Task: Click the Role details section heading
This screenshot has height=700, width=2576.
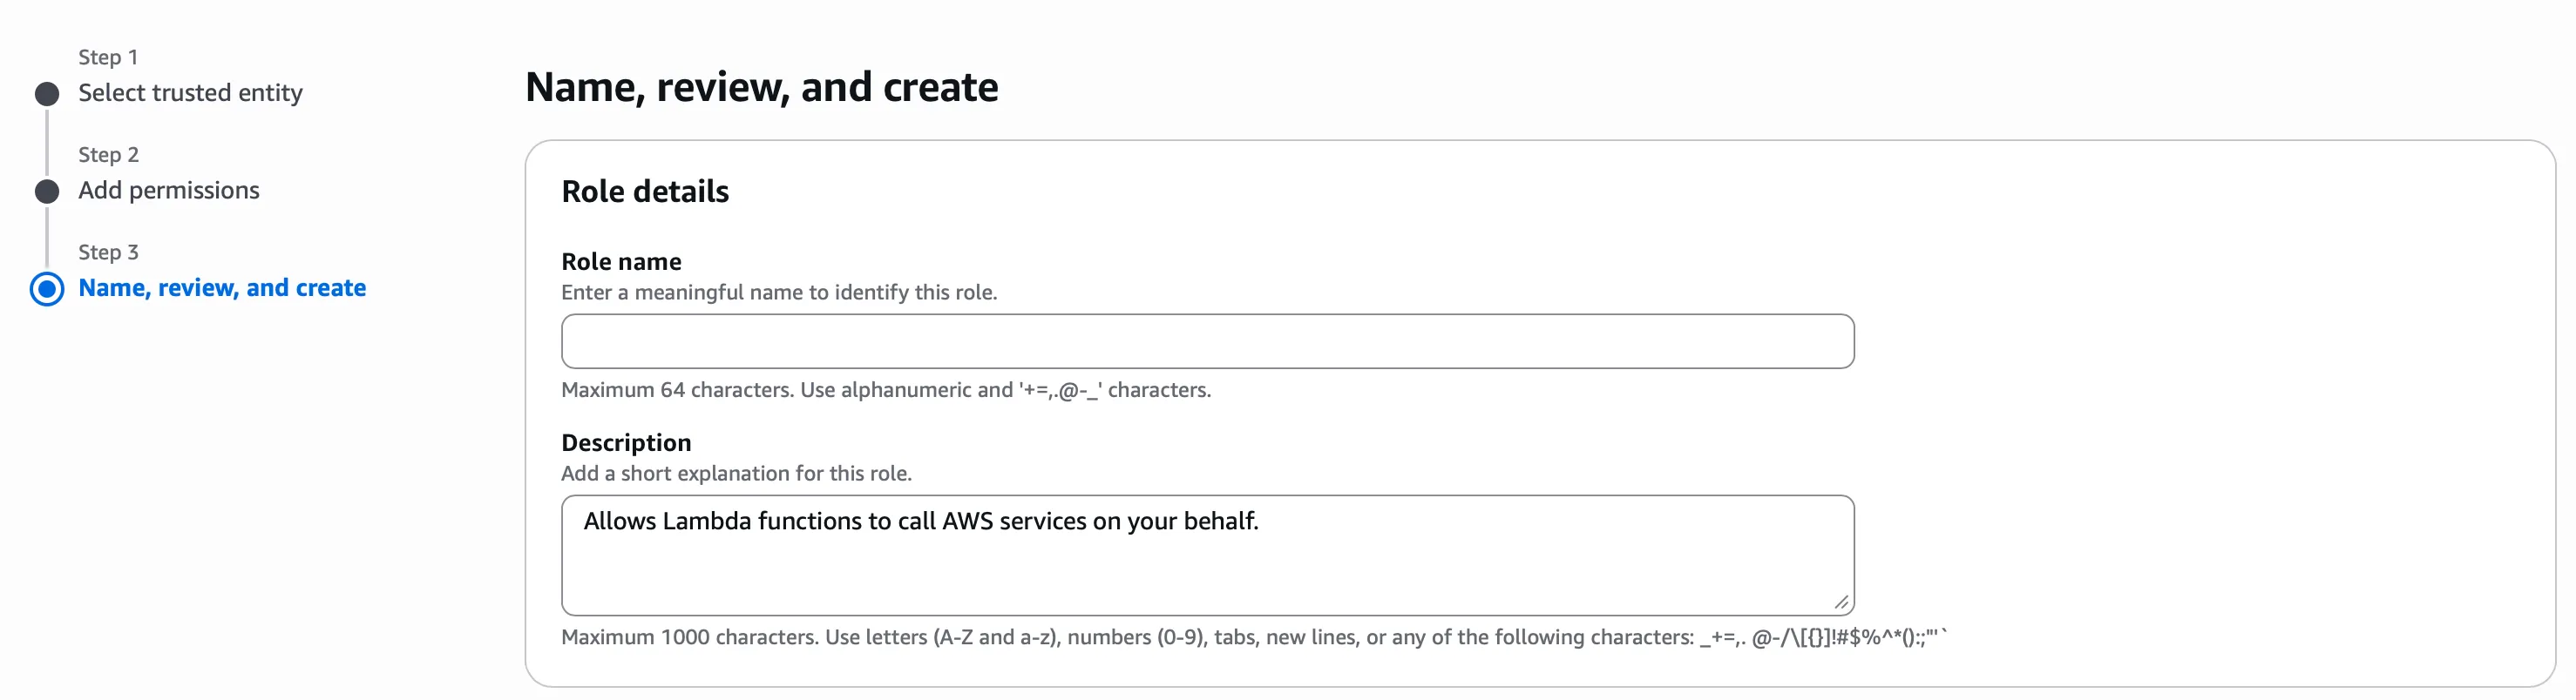Action: coord(645,191)
